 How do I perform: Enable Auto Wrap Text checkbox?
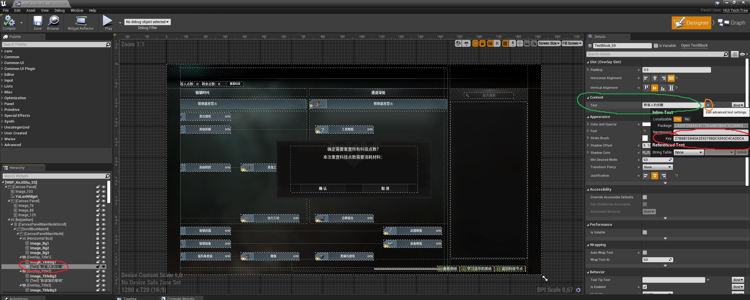(x=645, y=253)
